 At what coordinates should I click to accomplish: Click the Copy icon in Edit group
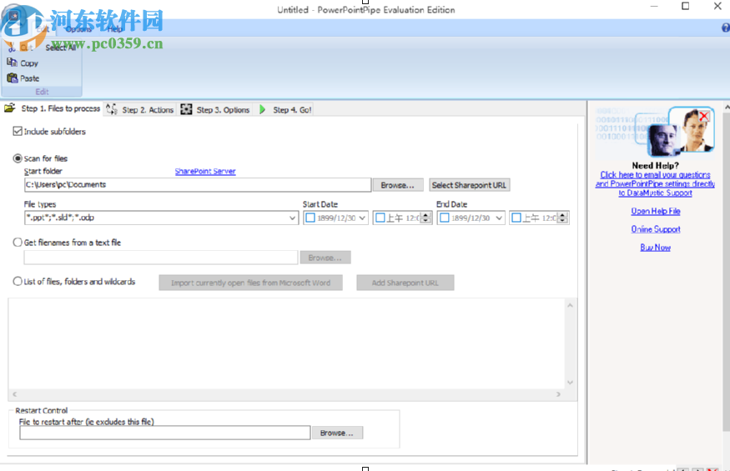(x=12, y=63)
